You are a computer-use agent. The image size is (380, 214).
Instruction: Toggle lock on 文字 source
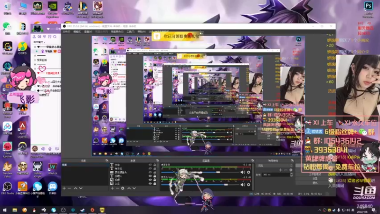click(155, 165)
